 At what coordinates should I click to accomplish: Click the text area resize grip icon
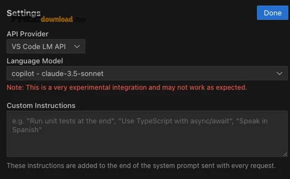(285, 154)
